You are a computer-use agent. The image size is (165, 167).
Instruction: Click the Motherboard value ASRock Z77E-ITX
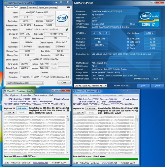click(x=126, y=63)
